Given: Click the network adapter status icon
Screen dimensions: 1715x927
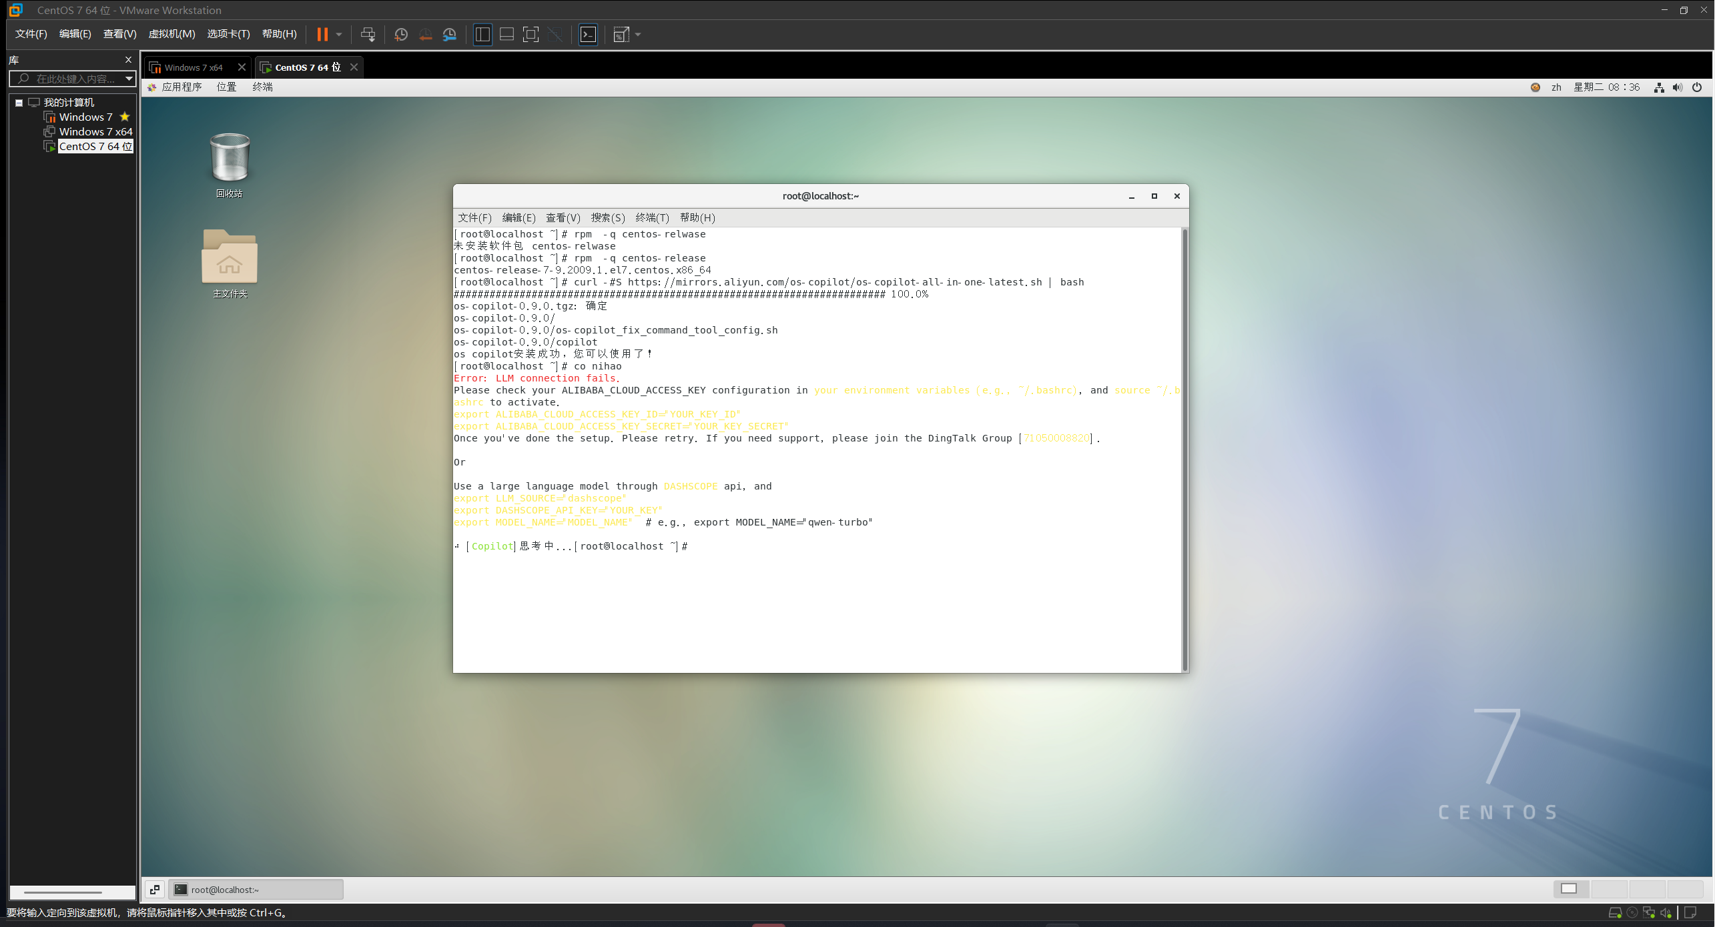Looking at the screenshot, I should click(1649, 913).
